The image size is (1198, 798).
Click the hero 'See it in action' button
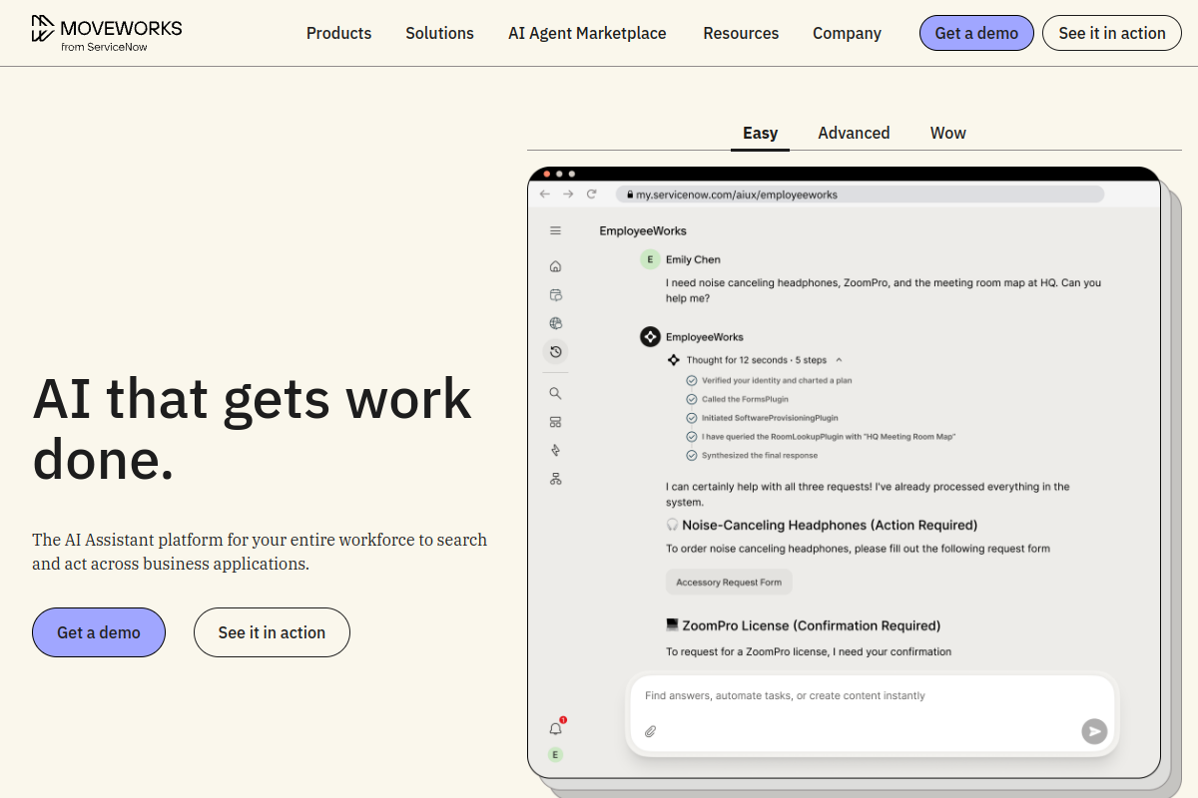coord(272,632)
